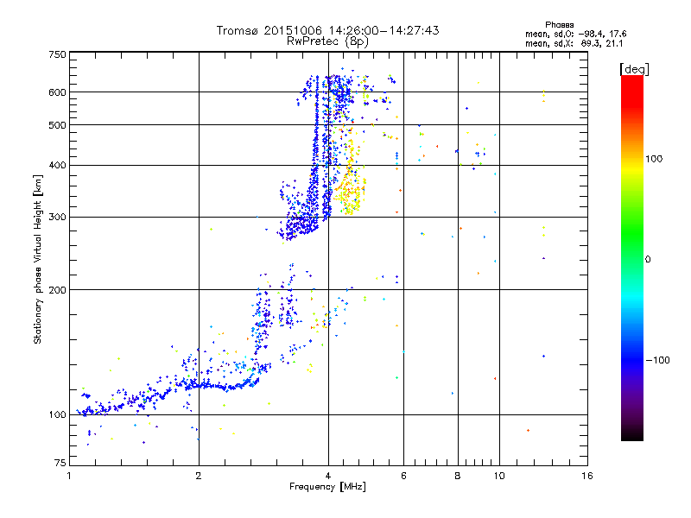Click the "Frequency [MHz]" axis label
Screen dimensions: 691x518
point(327,487)
